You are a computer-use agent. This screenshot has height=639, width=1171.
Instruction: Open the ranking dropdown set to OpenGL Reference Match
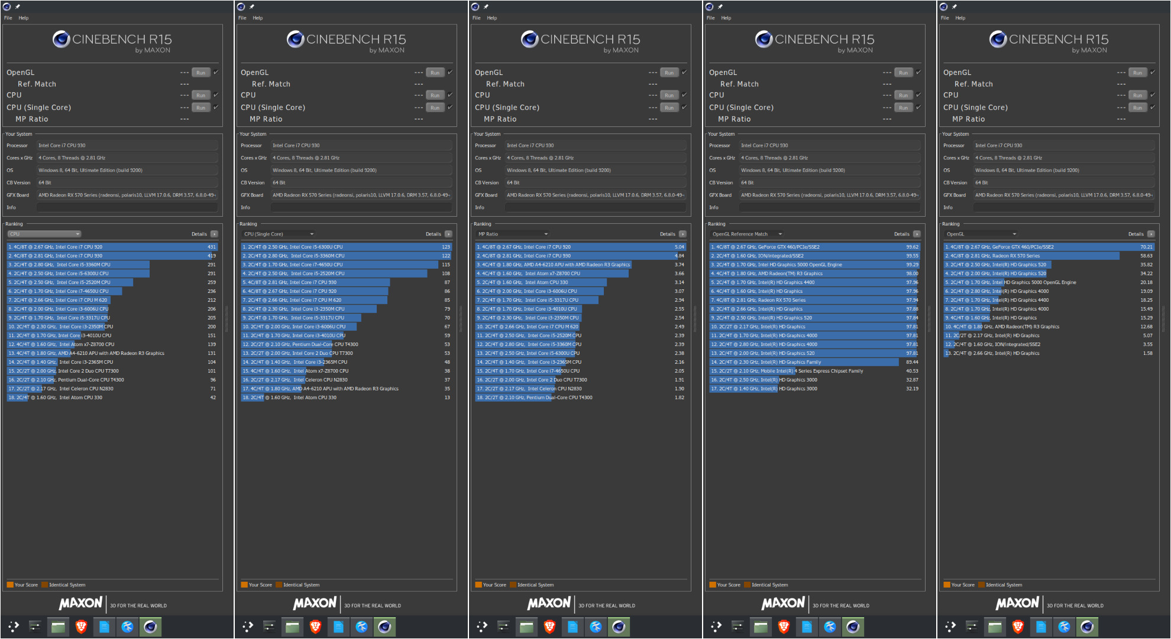(x=746, y=234)
